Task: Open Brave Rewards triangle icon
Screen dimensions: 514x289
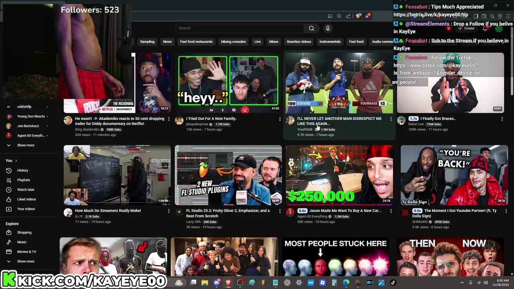Action: [367, 16]
